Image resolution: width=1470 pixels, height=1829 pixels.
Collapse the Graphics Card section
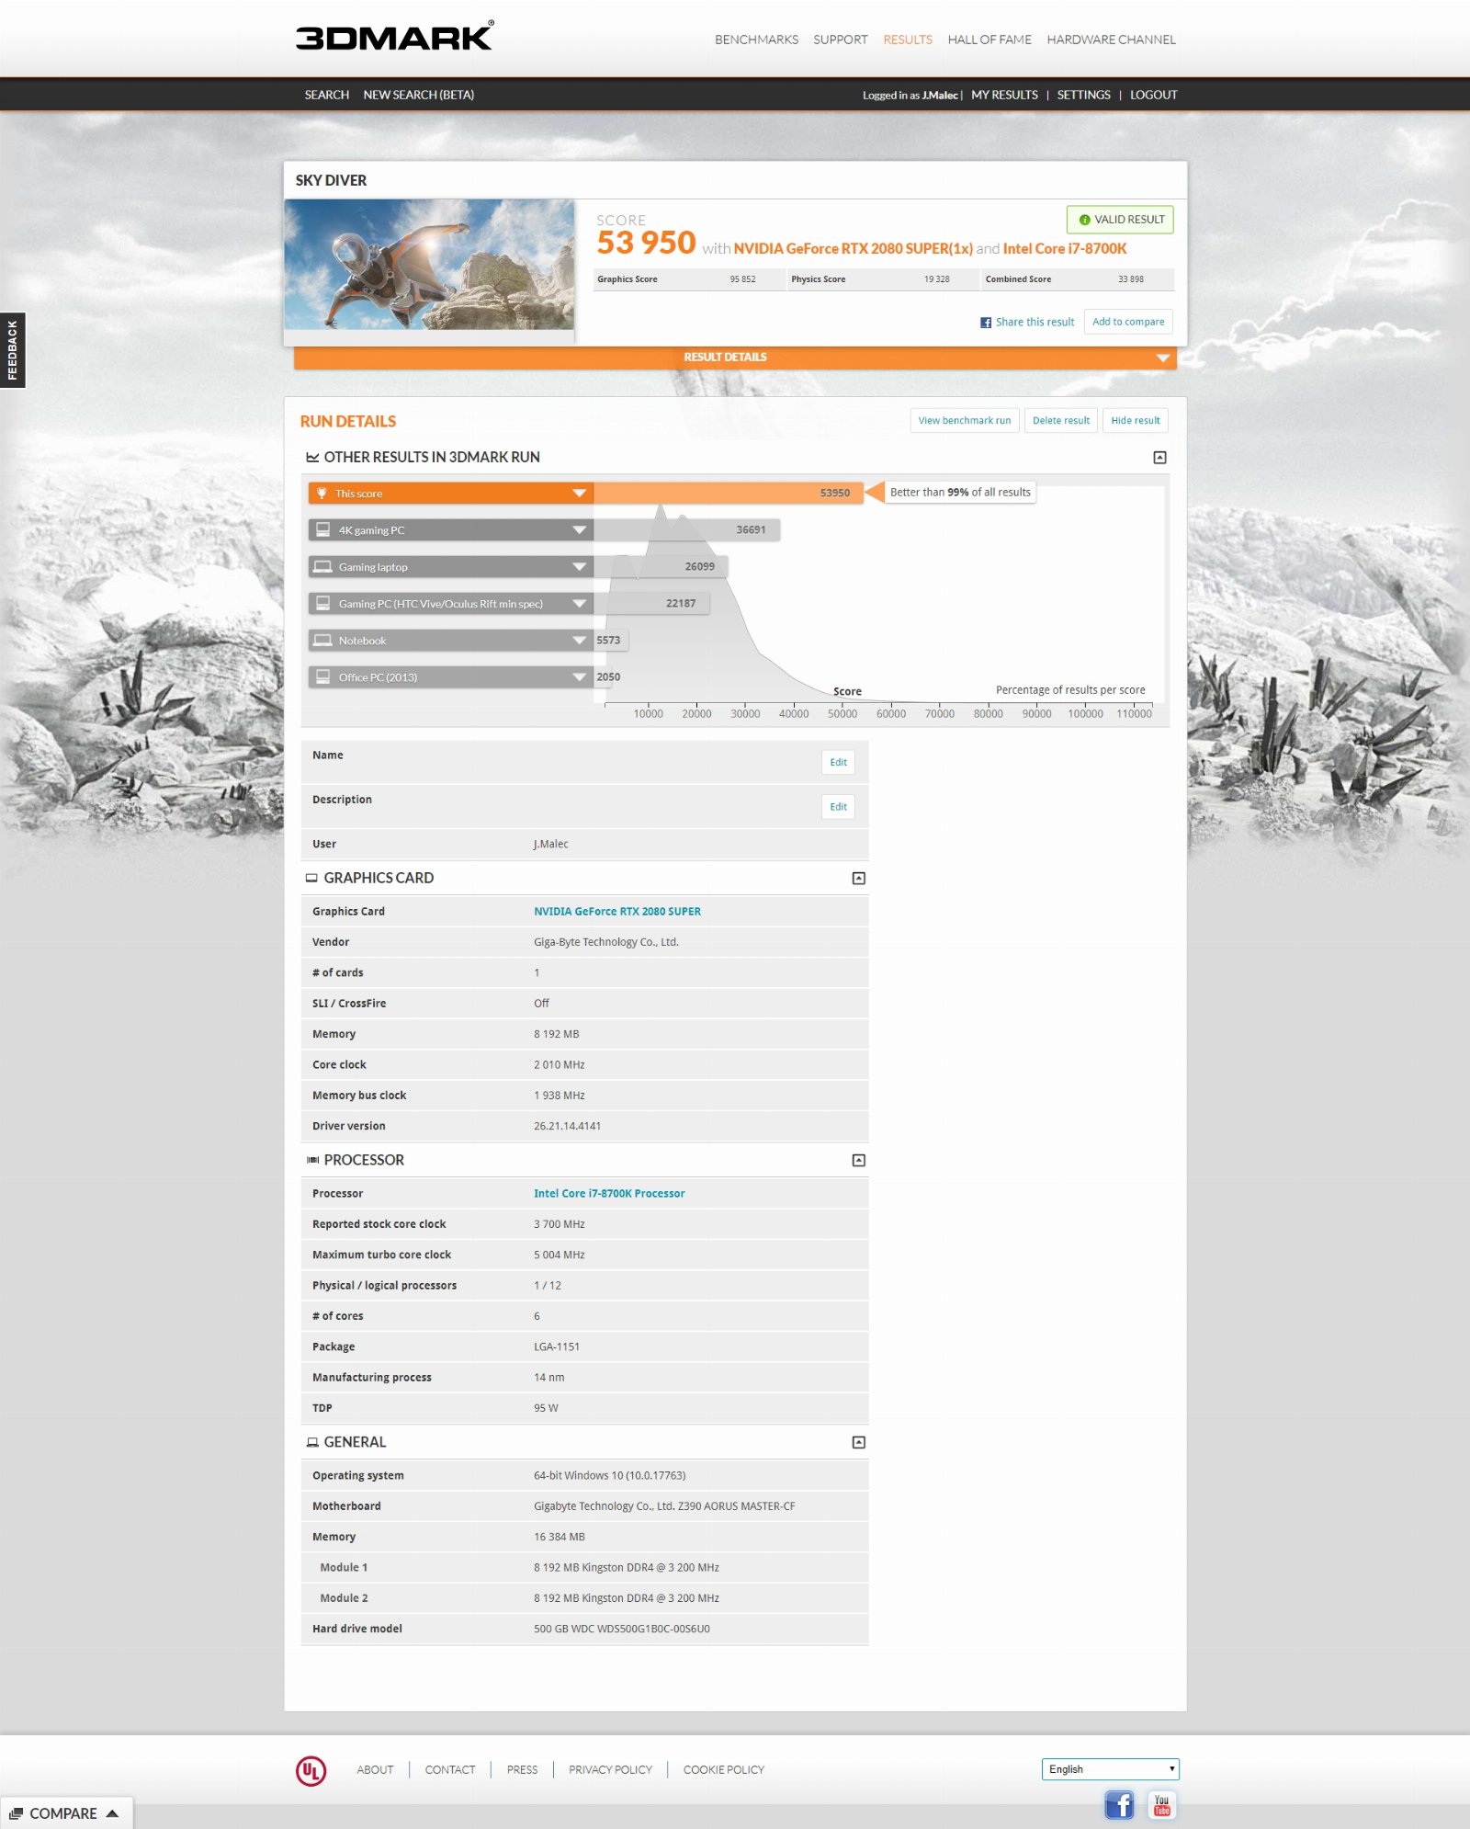point(858,879)
